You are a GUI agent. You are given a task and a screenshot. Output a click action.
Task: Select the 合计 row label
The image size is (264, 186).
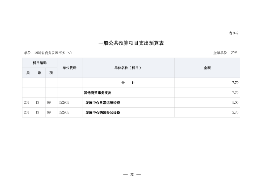pyautogui.click(x=128, y=83)
